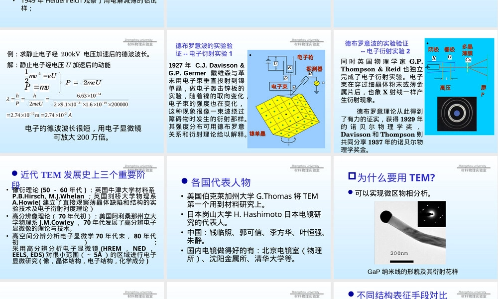Click the bullet 高分辨像理论 (70 年代初)
This screenshot has height=299, width=498.
[x=84, y=222]
